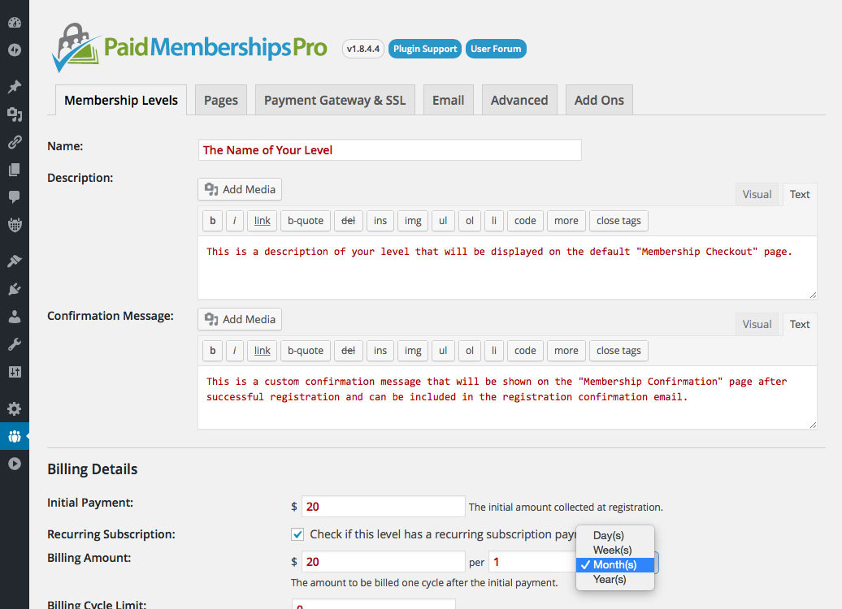Image resolution: width=842 pixels, height=609 pixels.
Task: Switch to the Pages tab
Action: click(221, 101)
